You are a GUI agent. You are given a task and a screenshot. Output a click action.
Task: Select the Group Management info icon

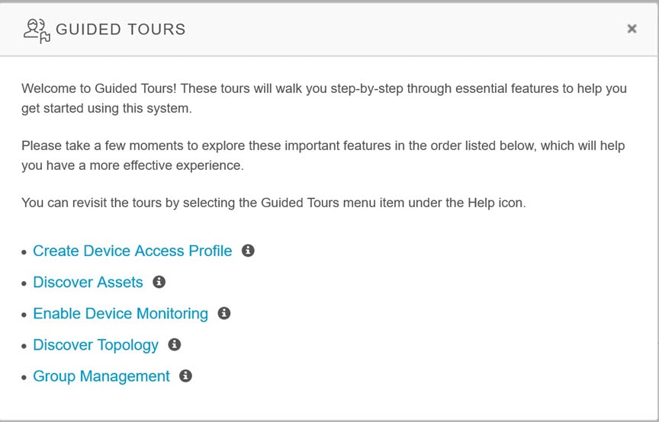tap(186, 376)
